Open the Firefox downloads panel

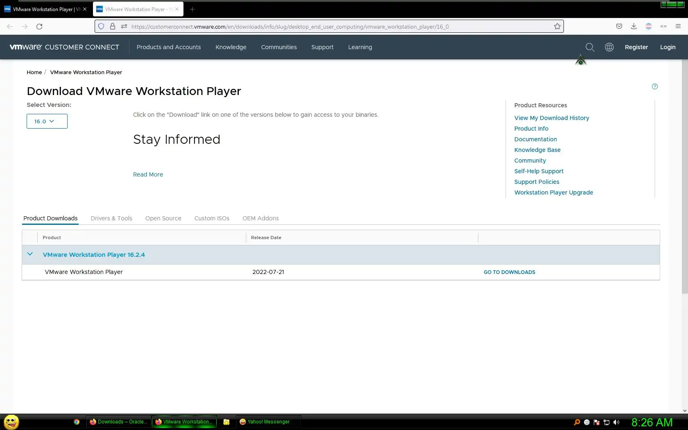click(634, 27)
